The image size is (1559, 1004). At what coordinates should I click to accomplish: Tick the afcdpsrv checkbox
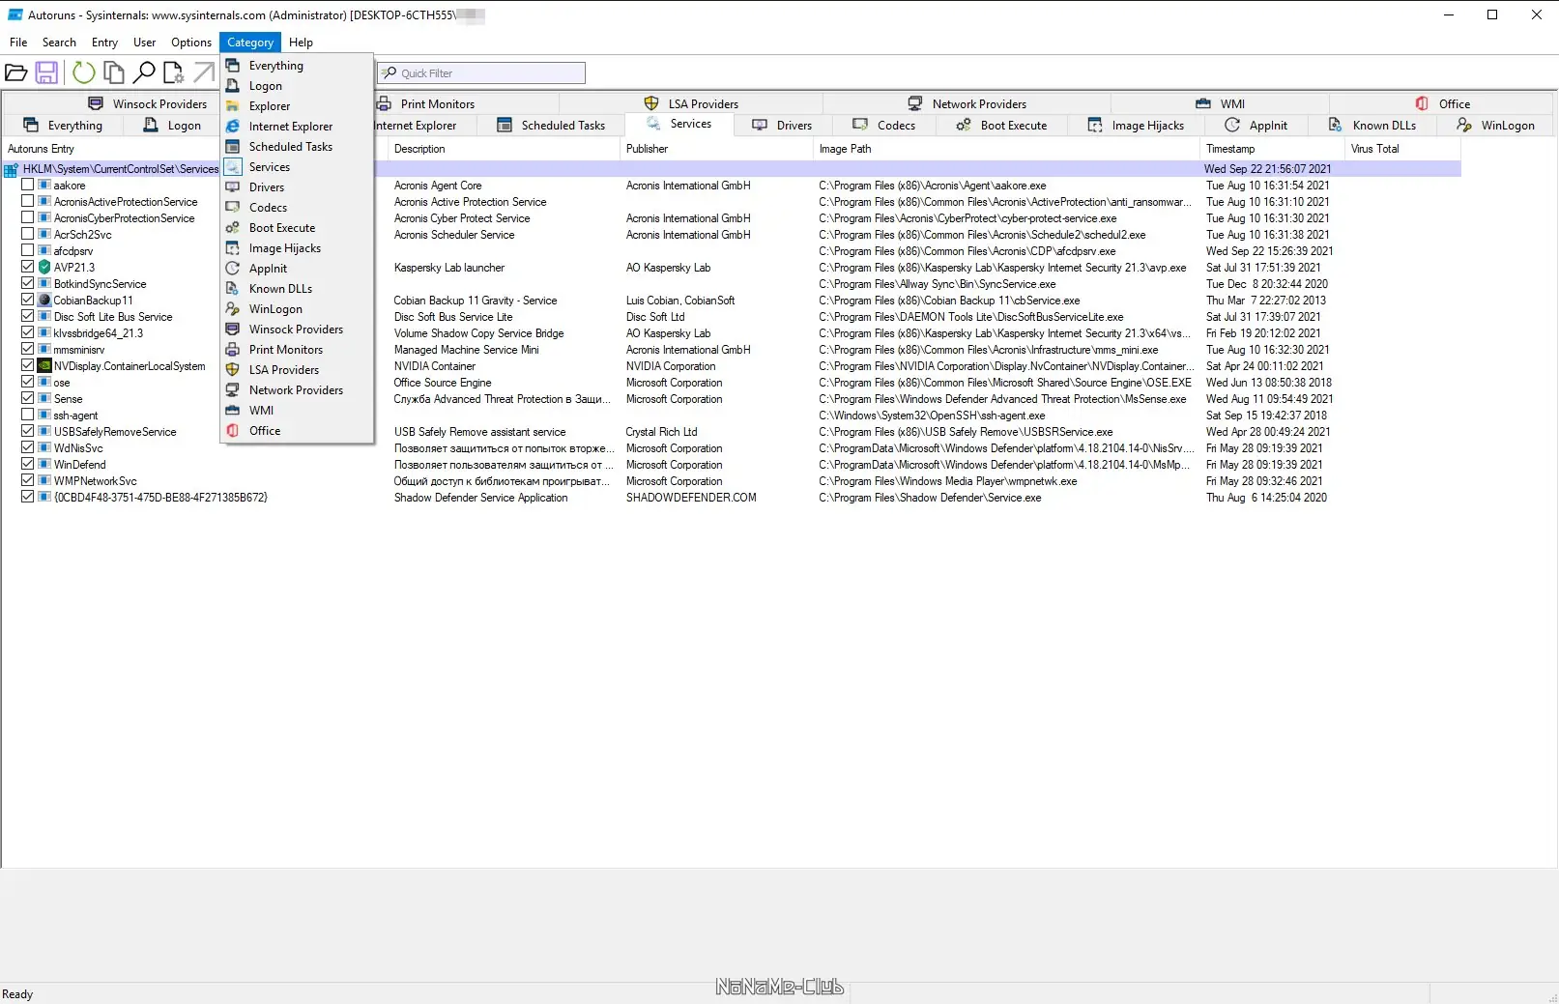[28, 250]
